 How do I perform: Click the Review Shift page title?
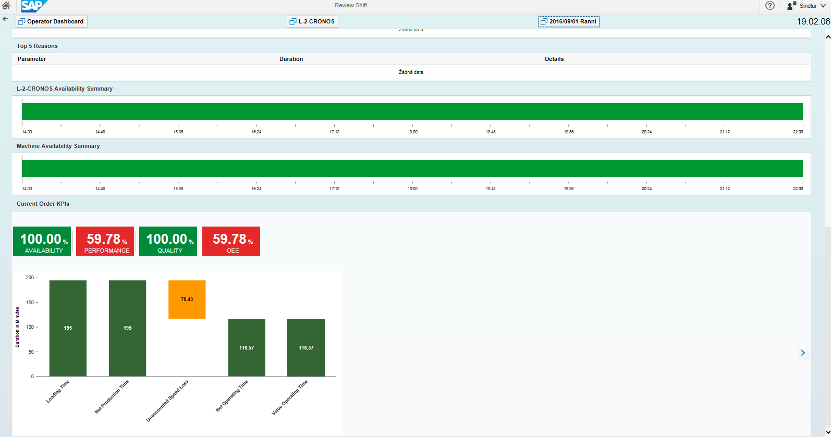pyautogui.click(x=351, y=5)
